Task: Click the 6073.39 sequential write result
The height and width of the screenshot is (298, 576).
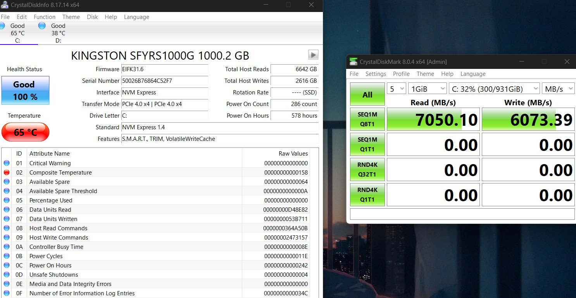Action: 528,120
